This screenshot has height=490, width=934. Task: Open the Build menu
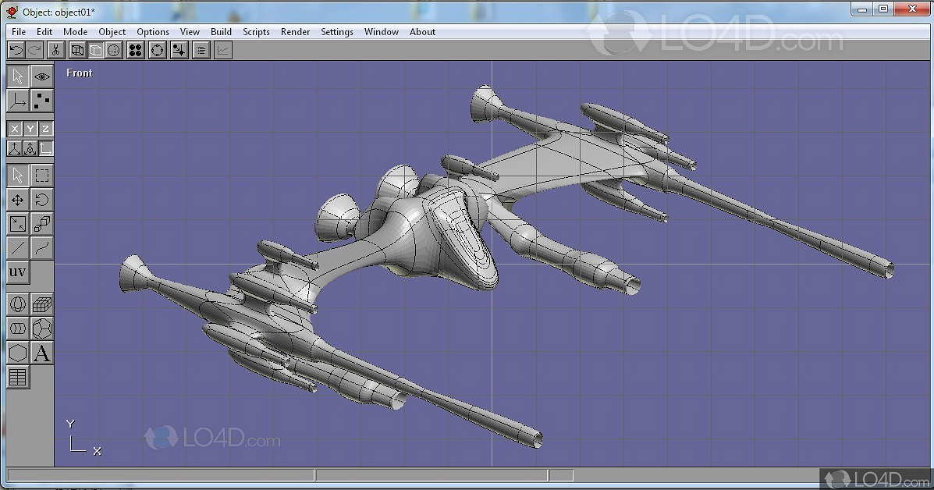click(x=221, y=31)
